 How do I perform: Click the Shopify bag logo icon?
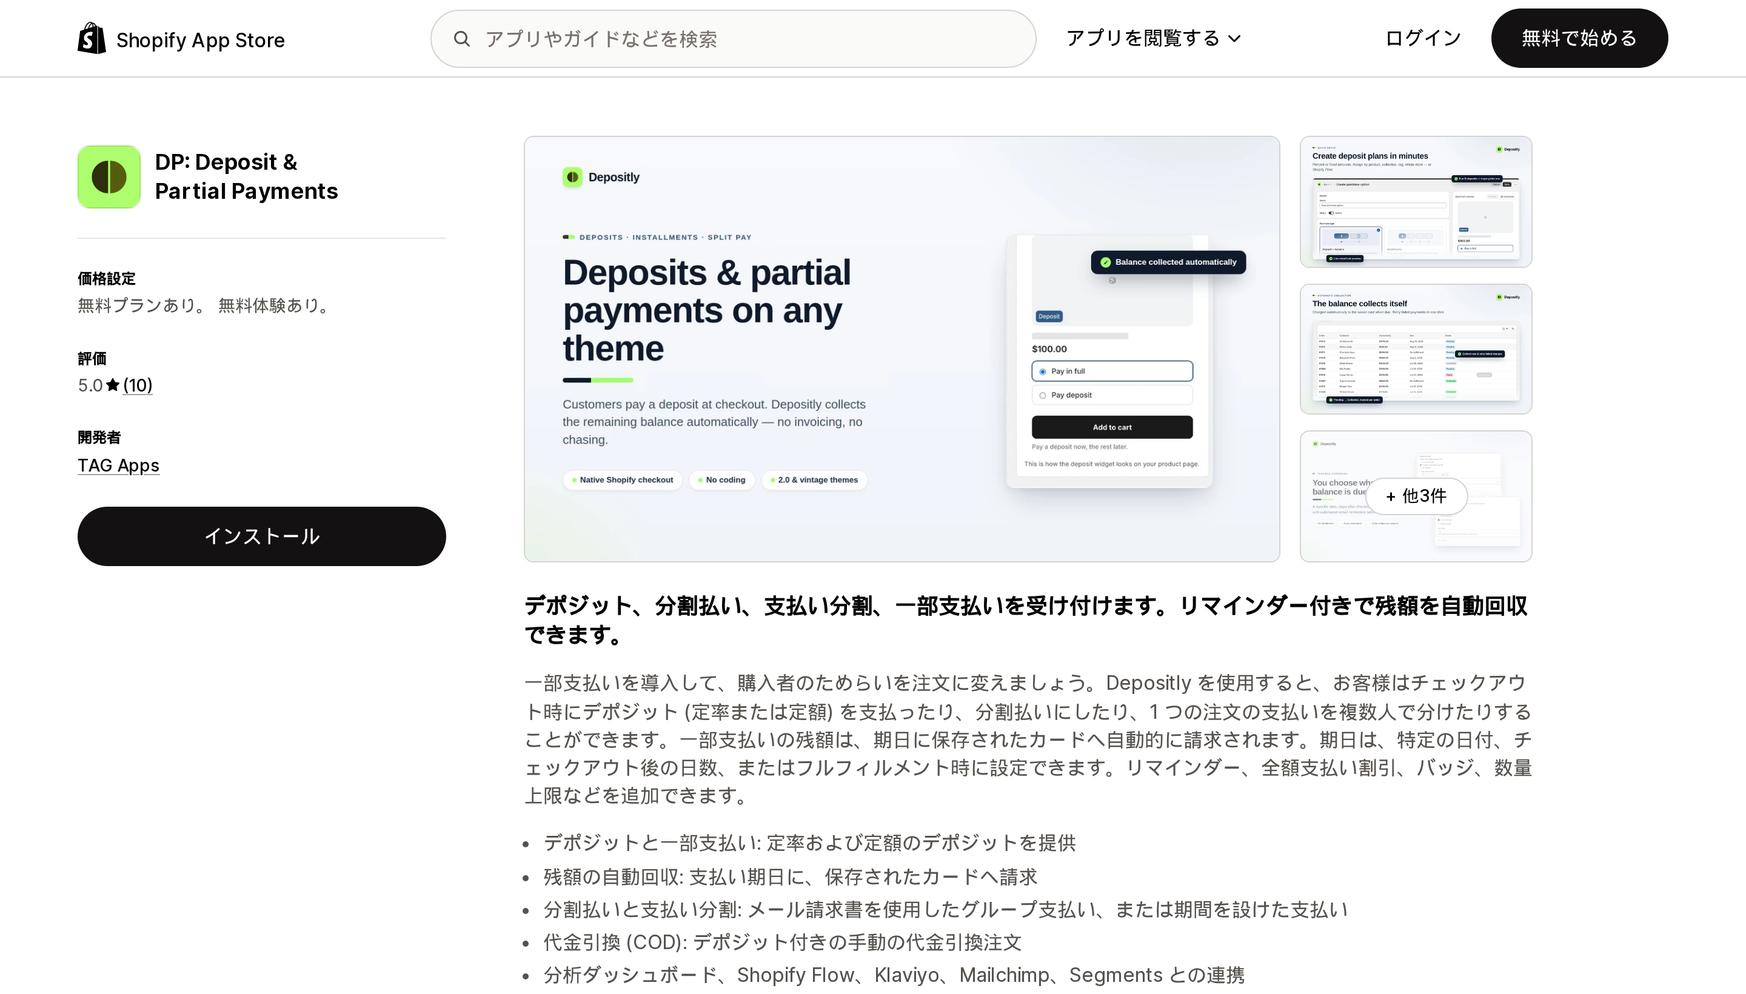[x=92, y=38]
